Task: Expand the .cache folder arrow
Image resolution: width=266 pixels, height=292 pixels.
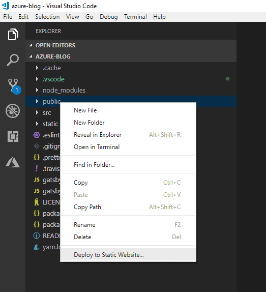Action: (x=37, y=68)
